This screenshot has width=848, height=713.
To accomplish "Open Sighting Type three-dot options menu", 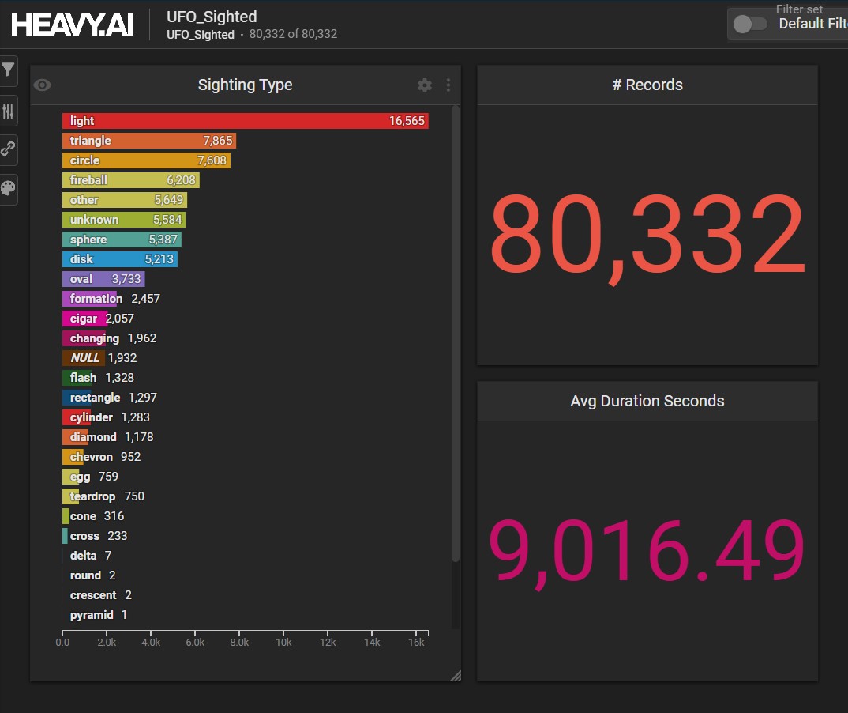I will tap(448, 85).
